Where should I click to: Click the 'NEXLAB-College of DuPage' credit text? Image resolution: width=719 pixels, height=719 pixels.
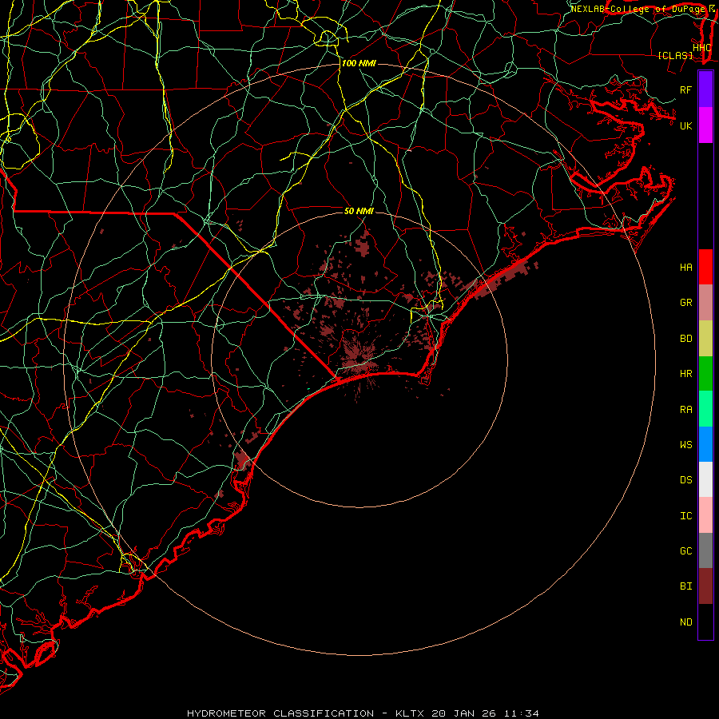coord(637,9)
